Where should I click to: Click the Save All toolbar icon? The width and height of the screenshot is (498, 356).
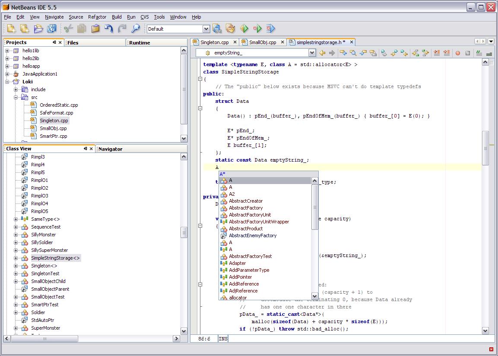[x=51, y=29]
